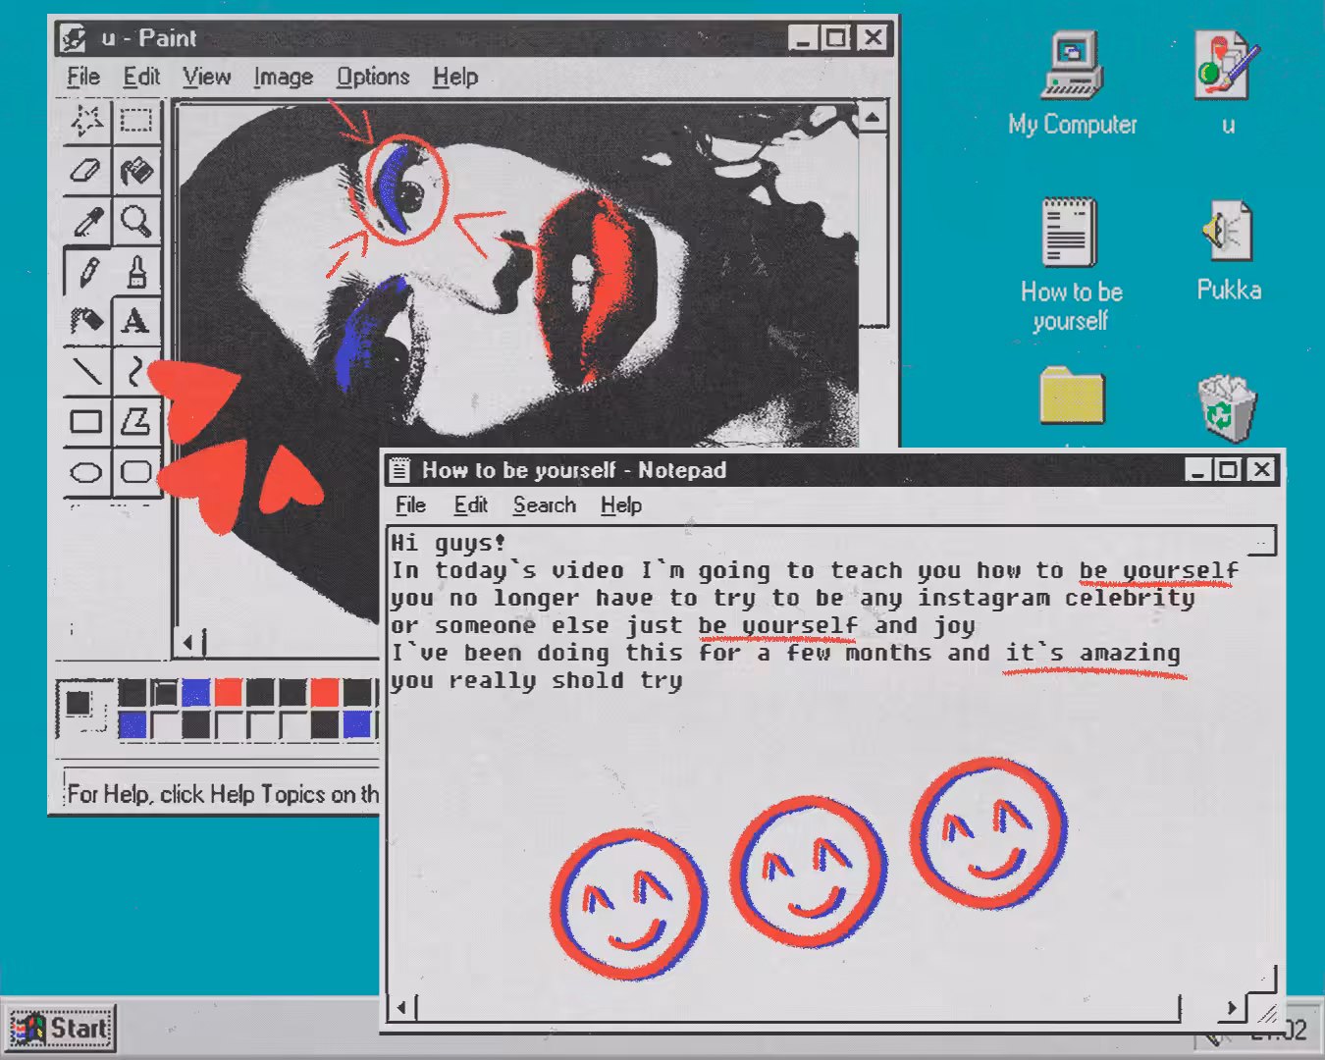This screenshot has width=1325, height=1060.
Task: Pick the blue swatch in top palette row
Action: [195, 693]
